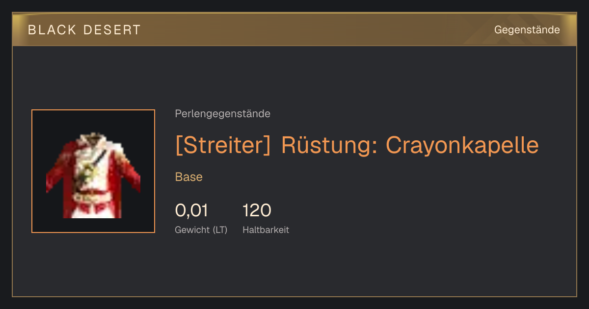Select the Perlengegenstände category label

222,114
